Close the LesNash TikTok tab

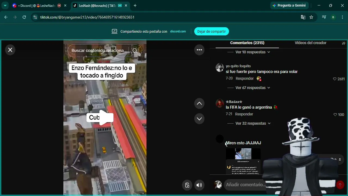126,5
